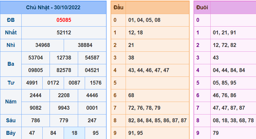Click the Nhất row label
Screen dimensions: 256x139
(11, 33)
